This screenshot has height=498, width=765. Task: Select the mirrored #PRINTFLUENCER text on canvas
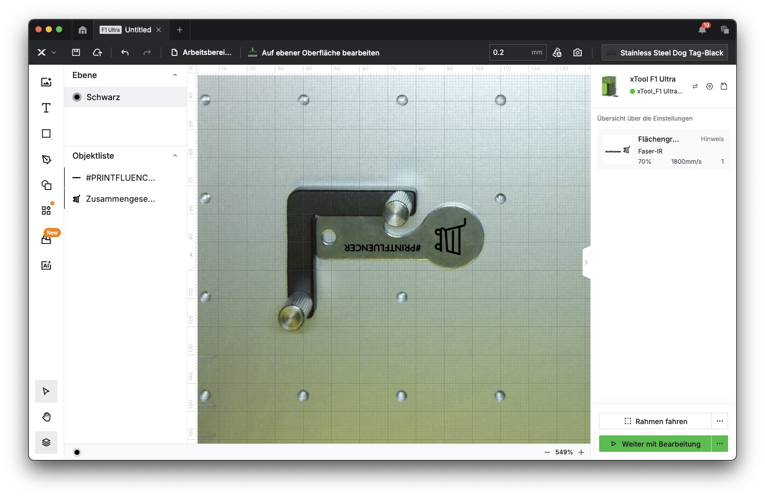[382, 247]
